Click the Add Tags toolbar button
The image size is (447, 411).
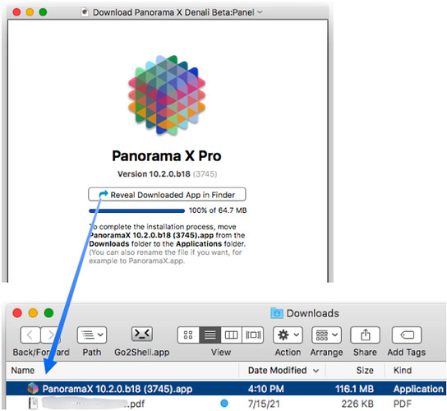(407, 335)
